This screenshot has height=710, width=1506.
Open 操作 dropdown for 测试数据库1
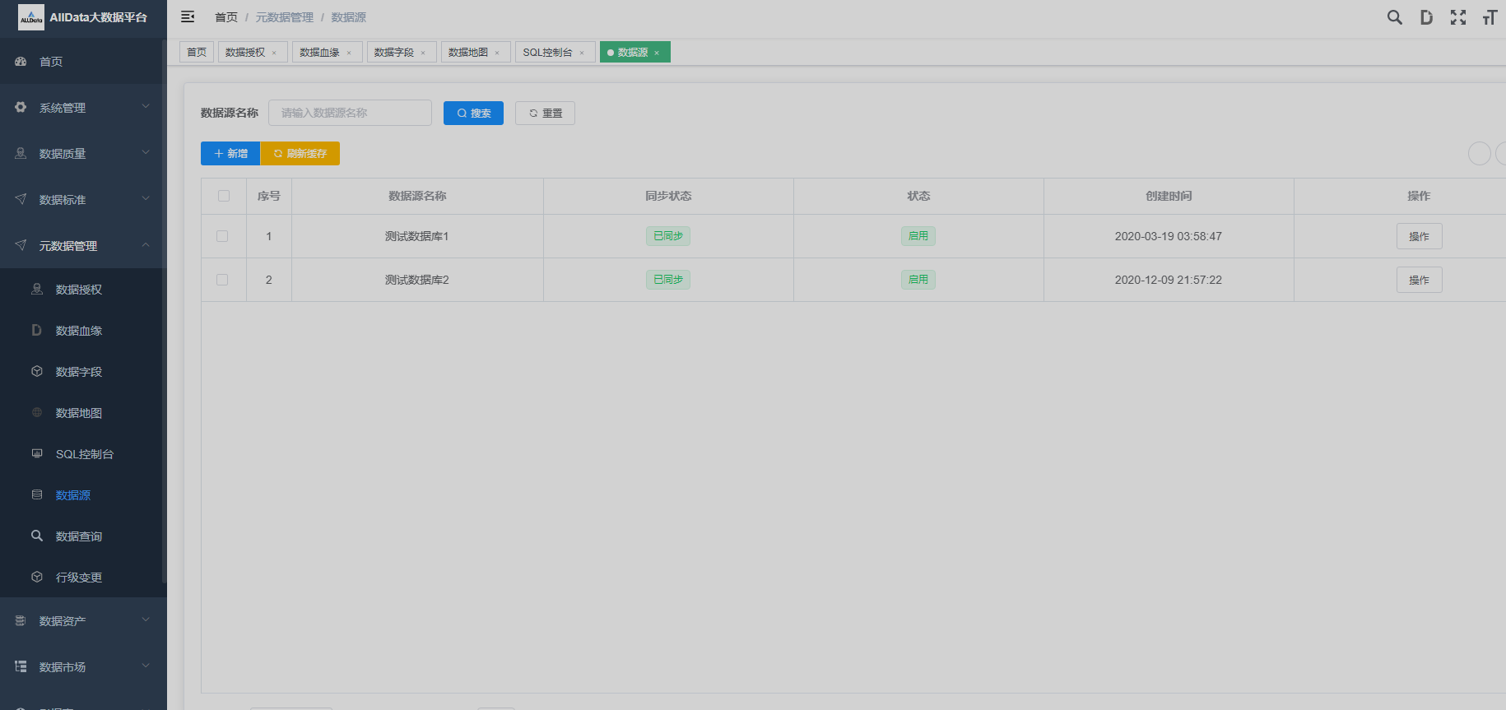[x=1419, y=236]
